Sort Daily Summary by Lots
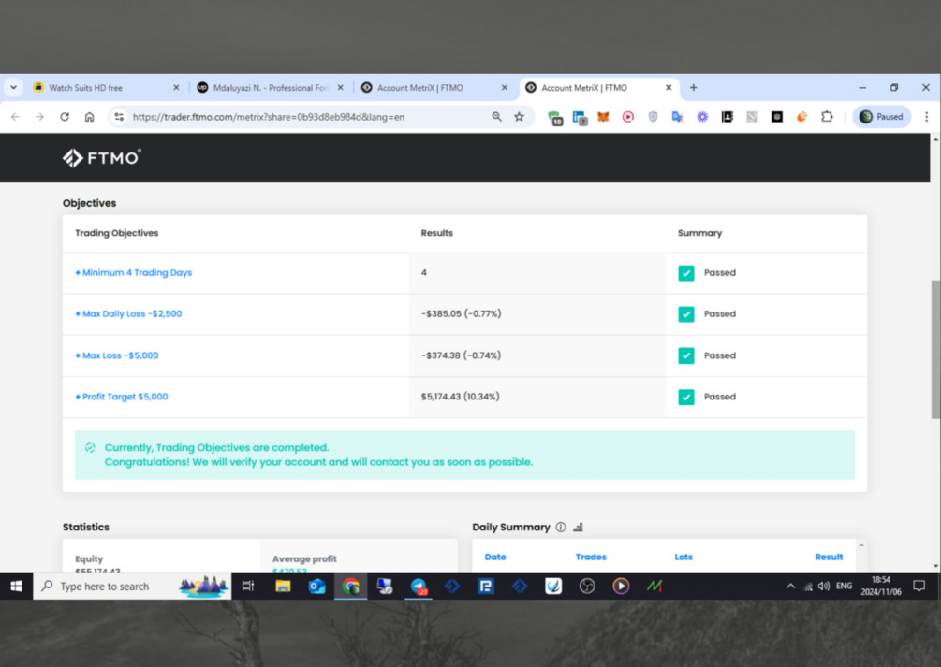 [x=684, y=558]
